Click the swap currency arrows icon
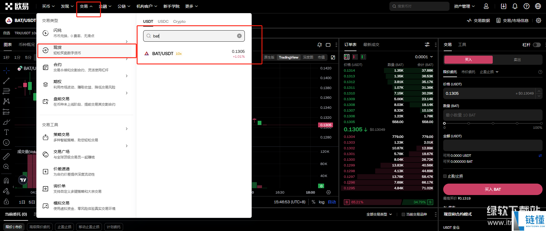 point(540,156)
